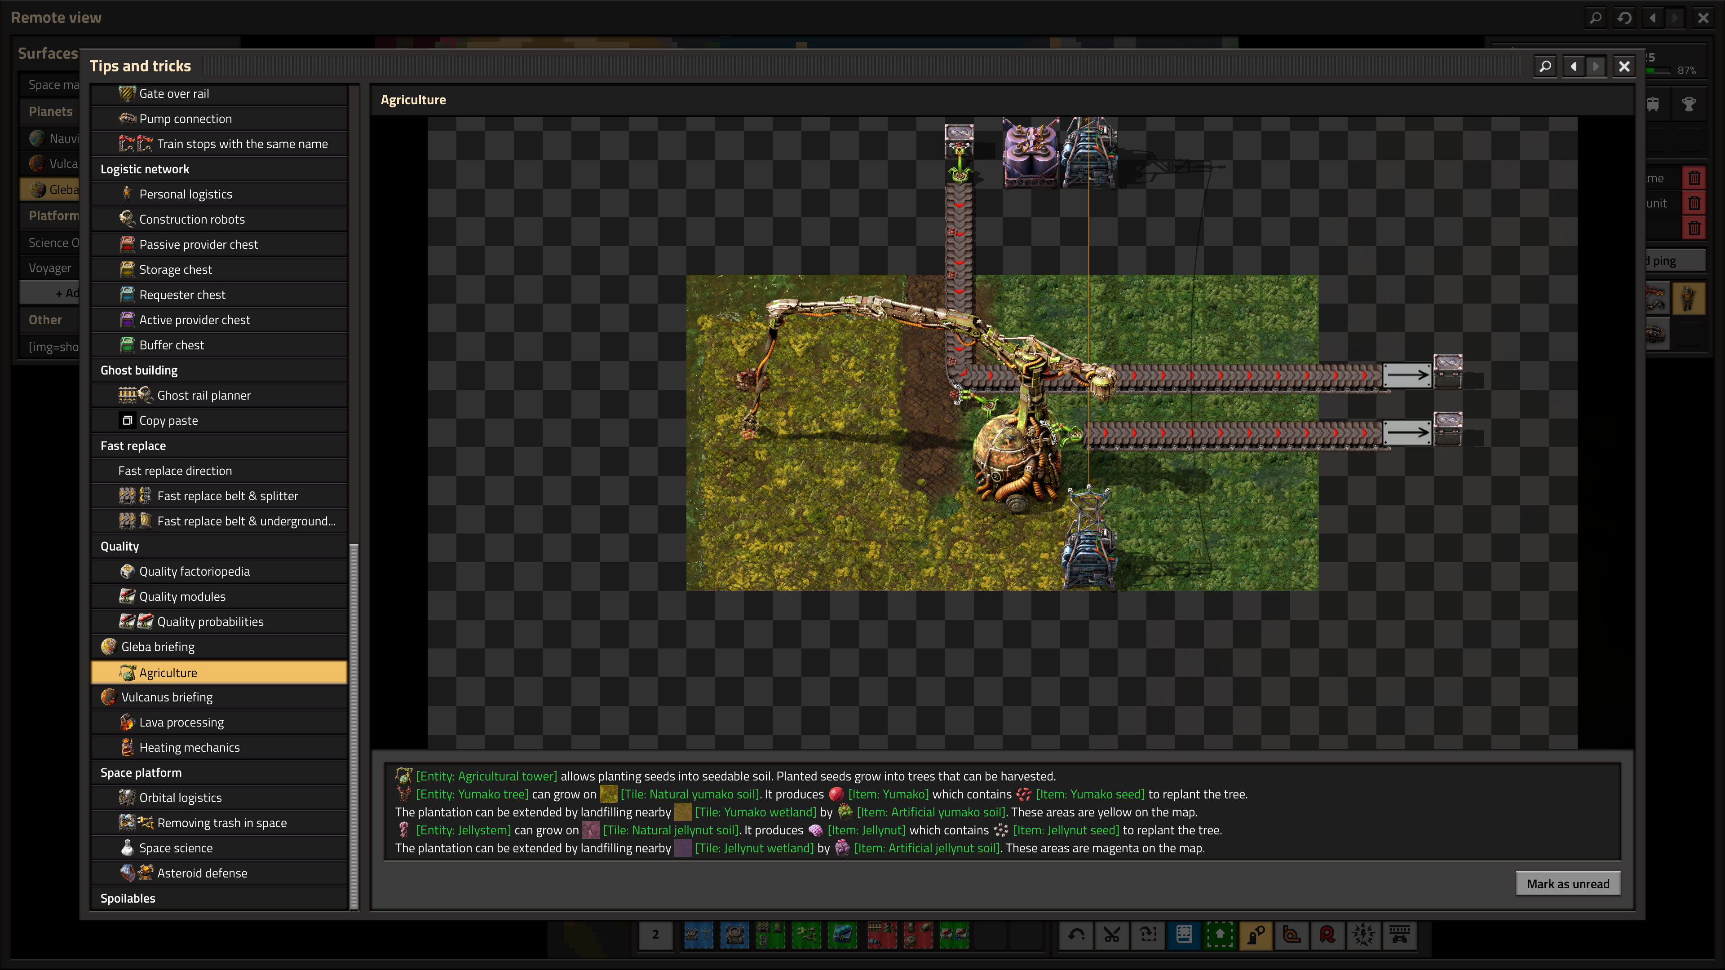
Task: Open the Orbital logistics tip
Action: (x=219, y=798)
